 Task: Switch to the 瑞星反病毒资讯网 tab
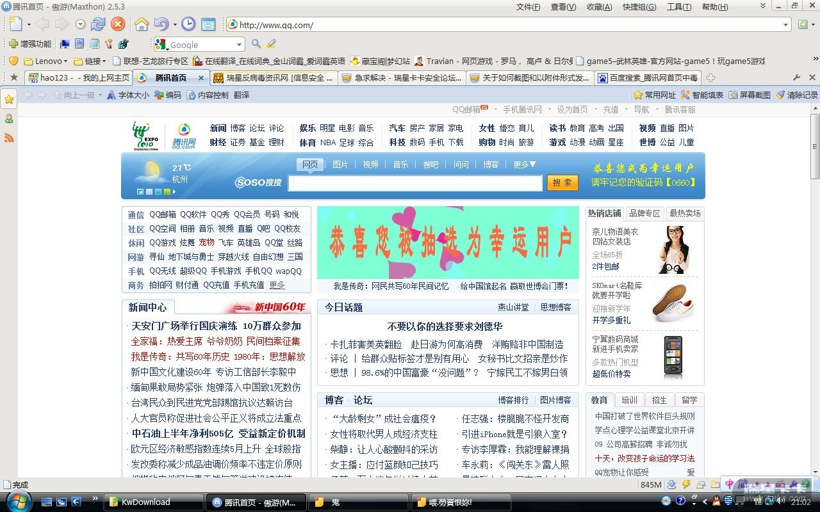tap(274, 77)
